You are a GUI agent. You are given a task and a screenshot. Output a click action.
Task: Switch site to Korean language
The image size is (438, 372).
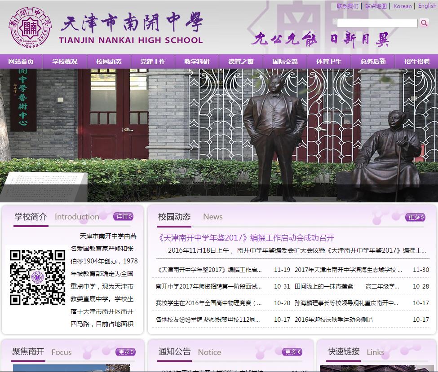pyautogui.click(x=403, y=6)
